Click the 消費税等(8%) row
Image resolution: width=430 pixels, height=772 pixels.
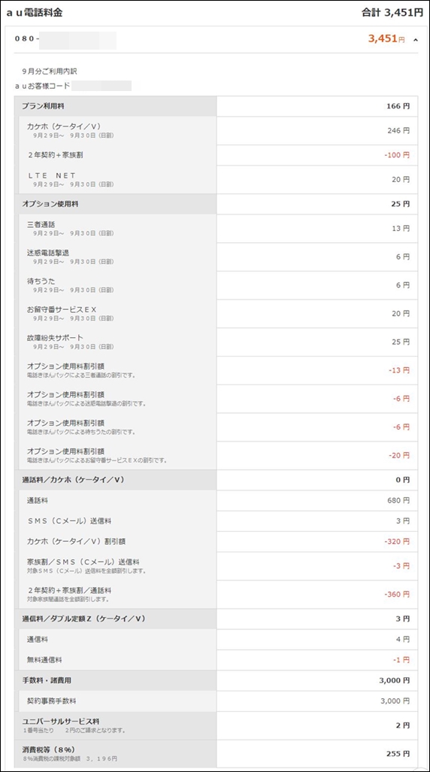tap(216, 753)
